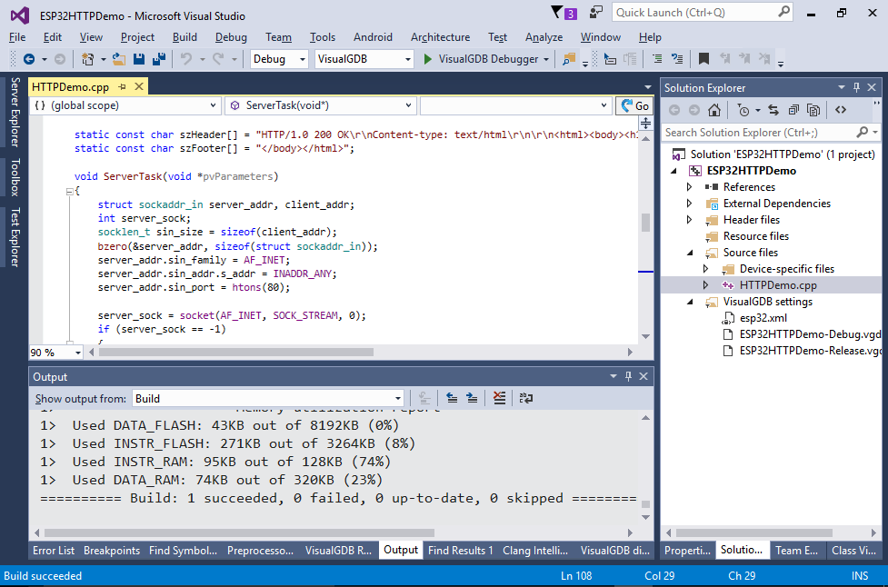This screenshot has width=888, height=587.
Task: Undo the last edit using the toolbar
Action: click(185, 59)
